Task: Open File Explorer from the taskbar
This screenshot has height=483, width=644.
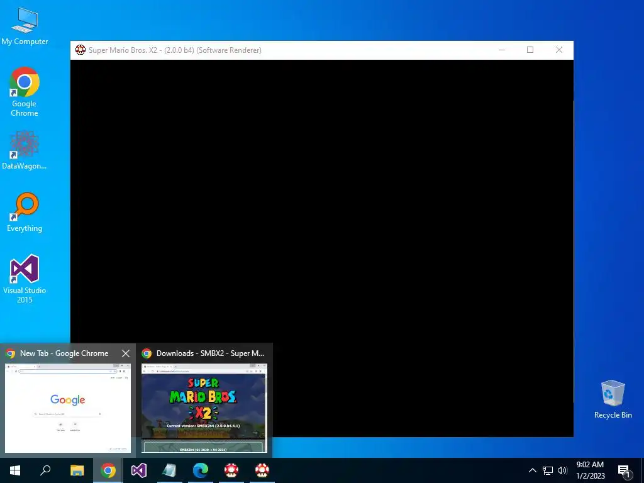Action: point(77,470)
